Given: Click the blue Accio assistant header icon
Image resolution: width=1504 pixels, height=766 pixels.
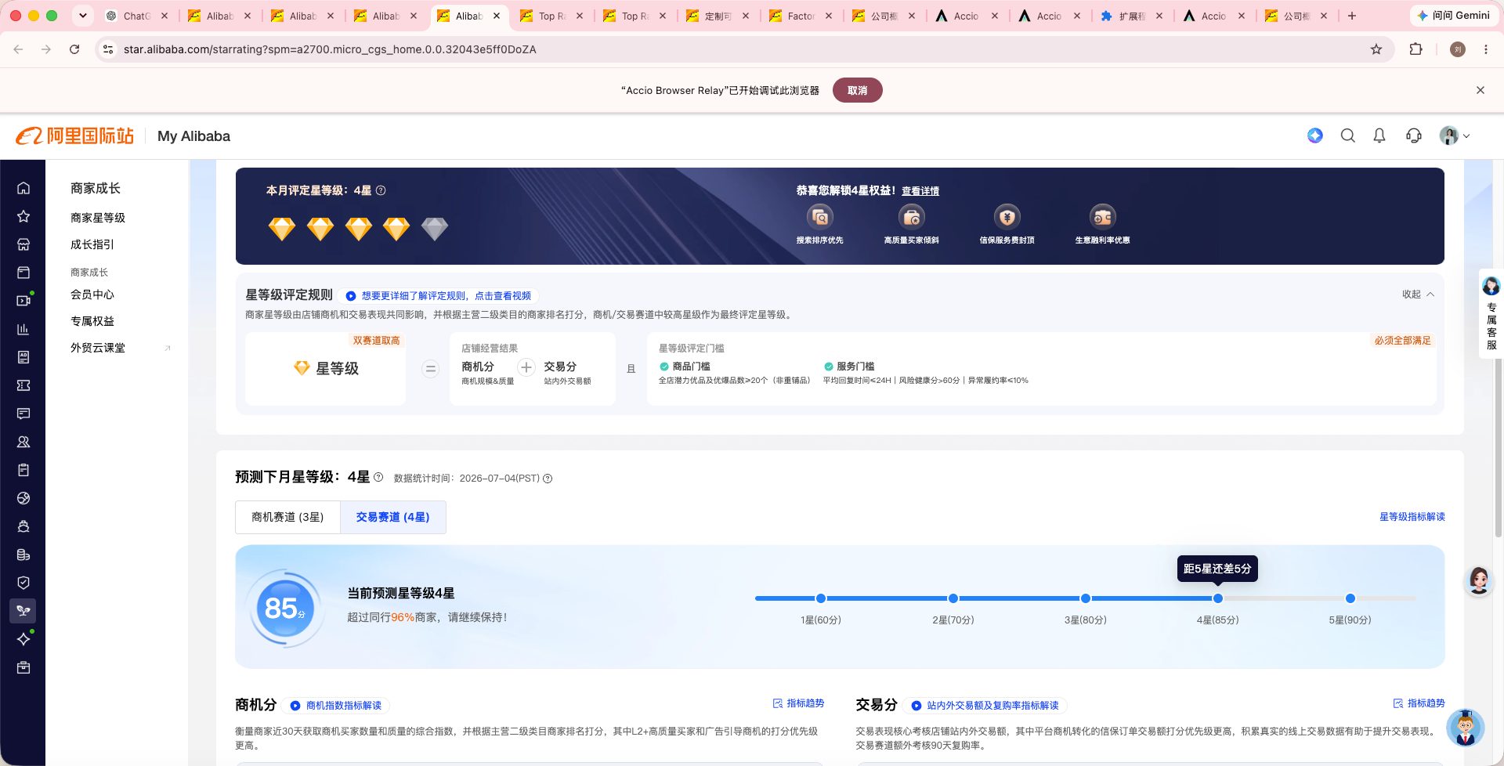Looking at the screenshot, I should (x=1315, y=135).
